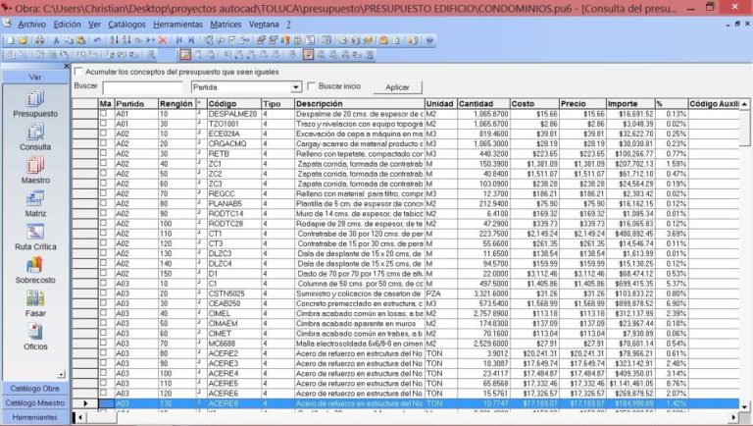Image resolution: width=753 pixels, height=426 pixels.
Task: Click the New file toolbar icon
Action: [x=10, y=40]
